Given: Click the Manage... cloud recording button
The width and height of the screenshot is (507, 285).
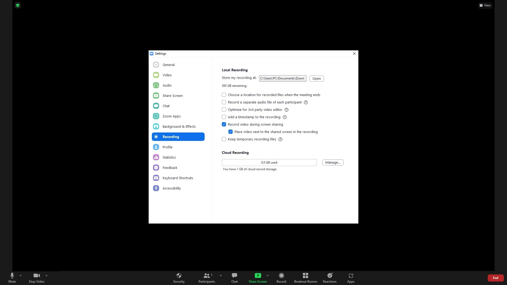Looking at the screenshot, I should [x=333, y=163].
